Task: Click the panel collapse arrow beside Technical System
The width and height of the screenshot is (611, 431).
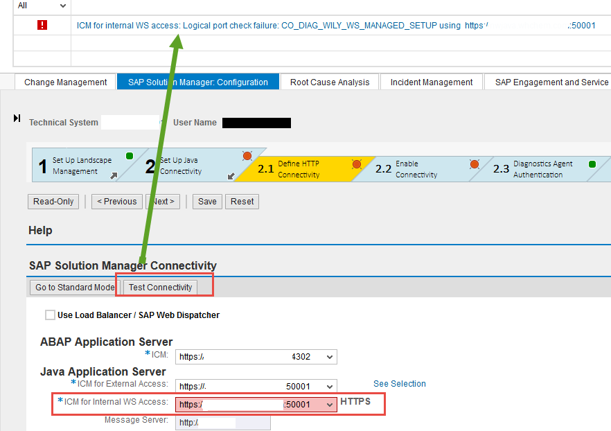Action: pyautogui.click(x=17, y=118)
